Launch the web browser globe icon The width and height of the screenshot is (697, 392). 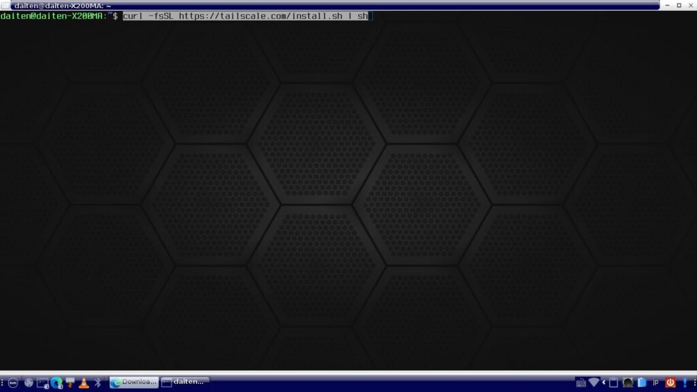[x=29, y=382]
